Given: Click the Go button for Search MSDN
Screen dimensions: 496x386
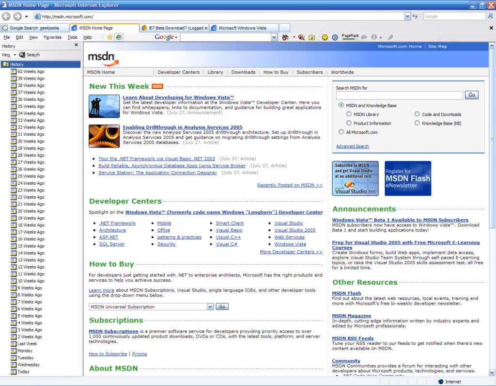Looking at the screenshot, I should 472,95.
